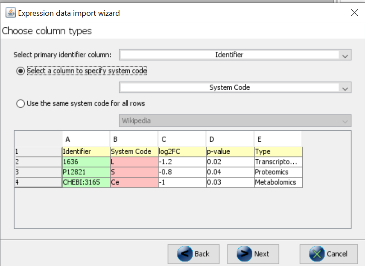Click the log2FC value '-0.8'

pyautogui.click(x=182, y=172)
